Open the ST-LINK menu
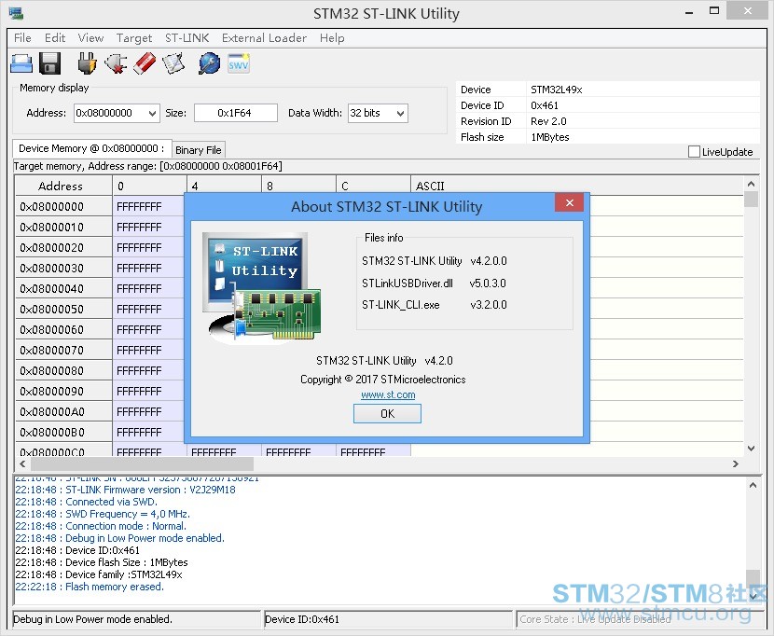The width and height of the screenshot is (774, 636). click(187, 38)
